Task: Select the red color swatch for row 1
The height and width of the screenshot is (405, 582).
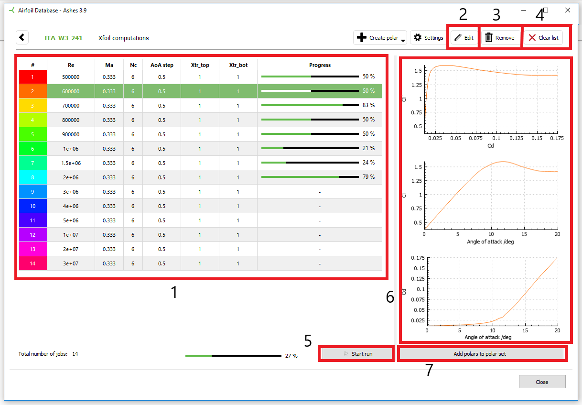Action: coord(33,77)
